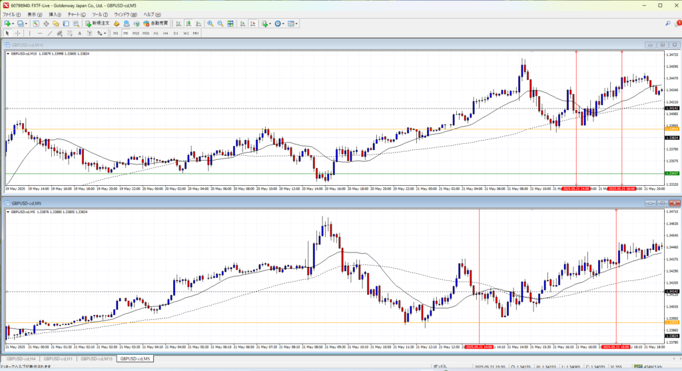Switch to GBPUSD-cd,H1 chart tab
The image size is (682, 371).
[59, 359]
